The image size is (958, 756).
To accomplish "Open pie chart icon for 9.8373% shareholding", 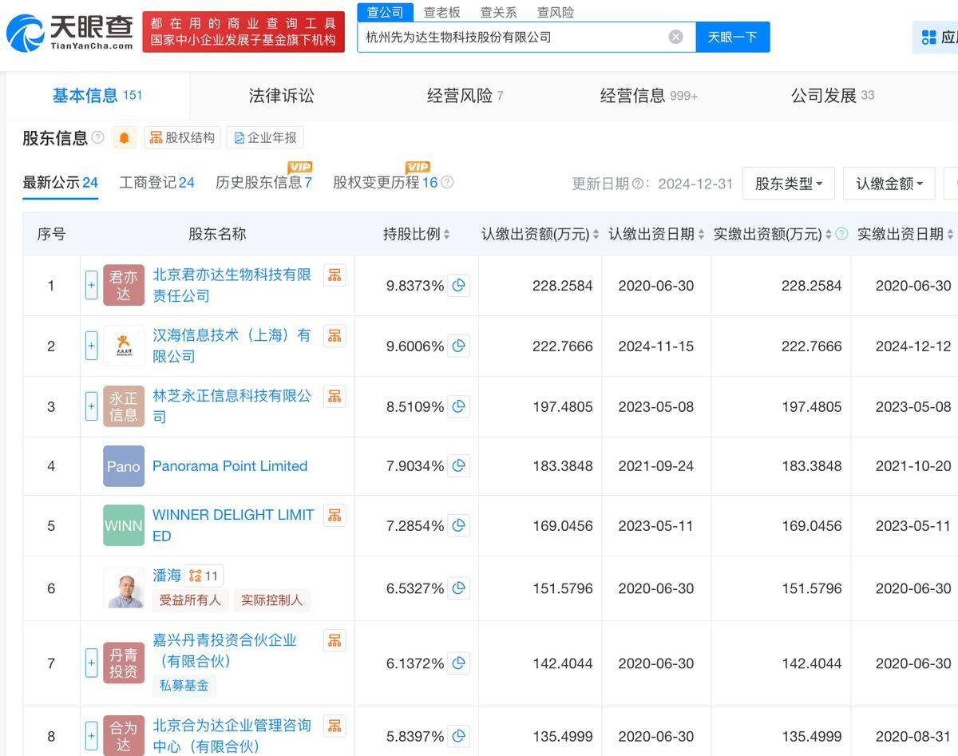I will [x=458, y=286].
